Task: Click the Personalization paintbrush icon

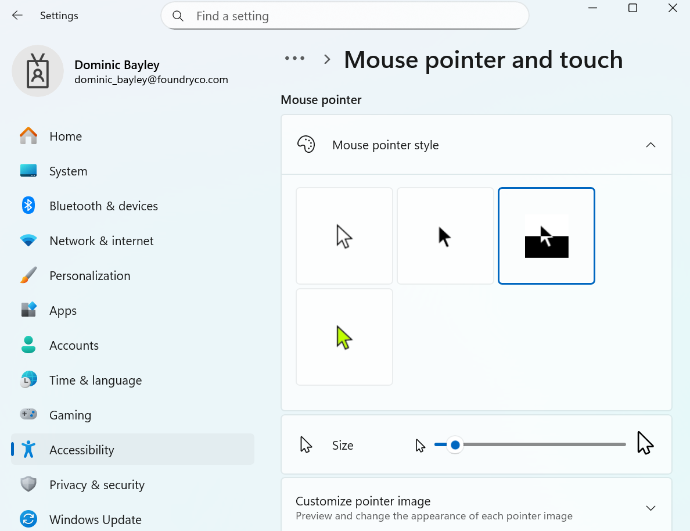Action: 28,275
